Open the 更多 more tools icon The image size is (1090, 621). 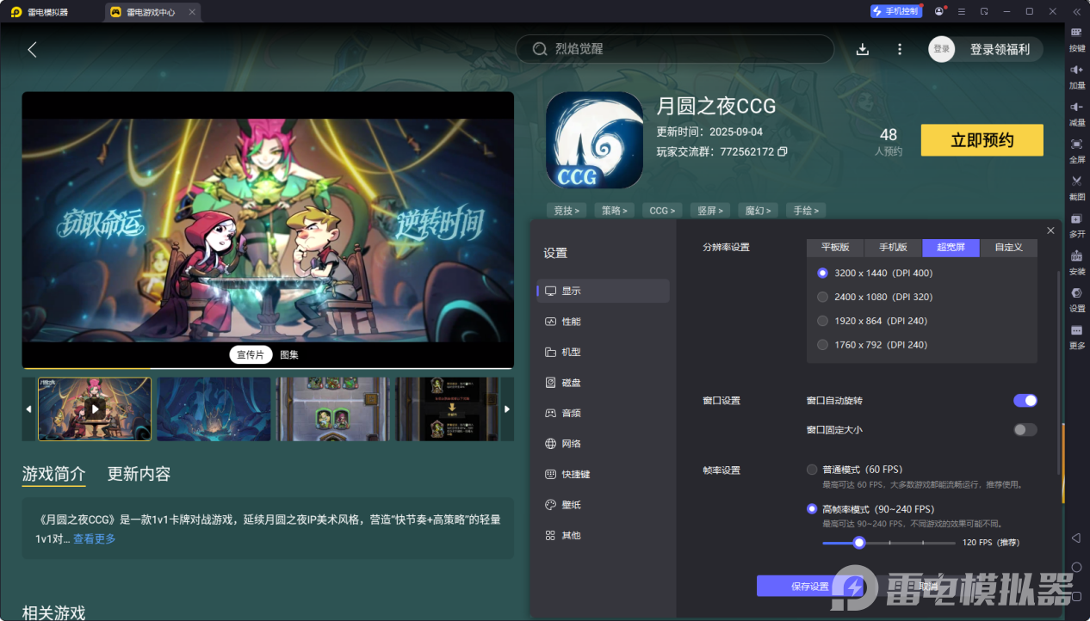pyautogui.click(x=1076, y=330)
